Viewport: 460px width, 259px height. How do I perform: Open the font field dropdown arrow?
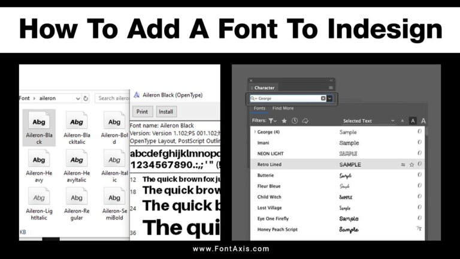point(330,98)
